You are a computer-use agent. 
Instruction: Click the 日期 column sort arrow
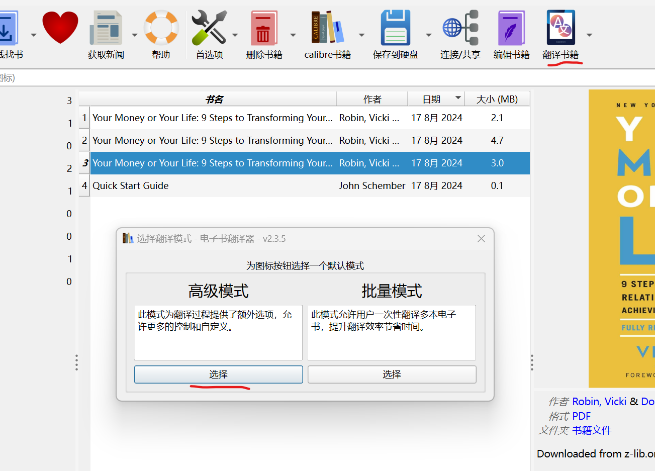pyautogui.click(x=458, y=98)
